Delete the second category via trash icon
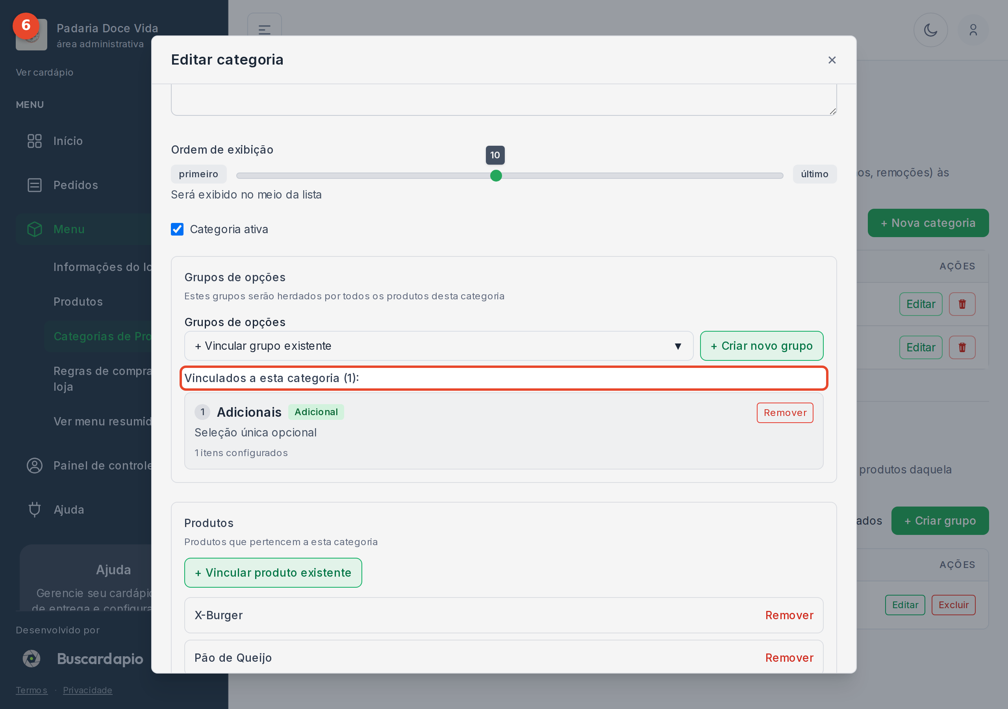 pyautogui.click(x=962, y=347)
